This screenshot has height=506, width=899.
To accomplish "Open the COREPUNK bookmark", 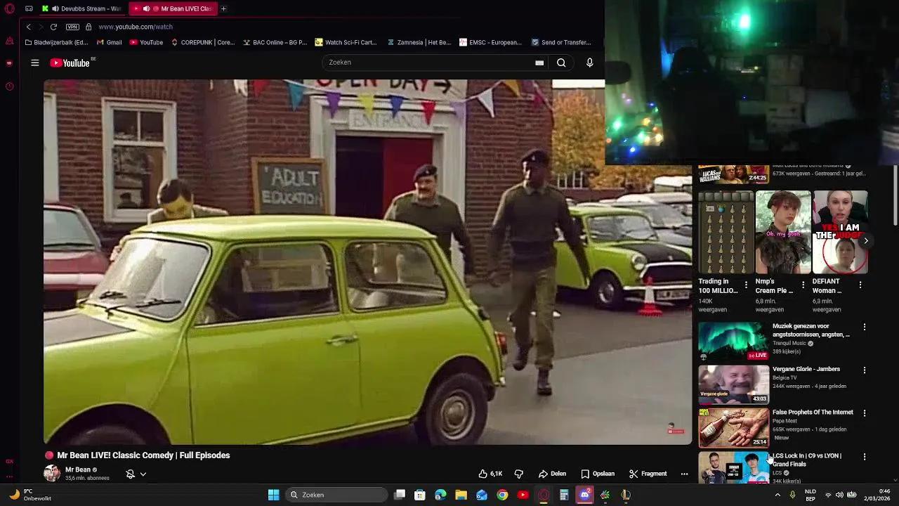I will point(202,42).
